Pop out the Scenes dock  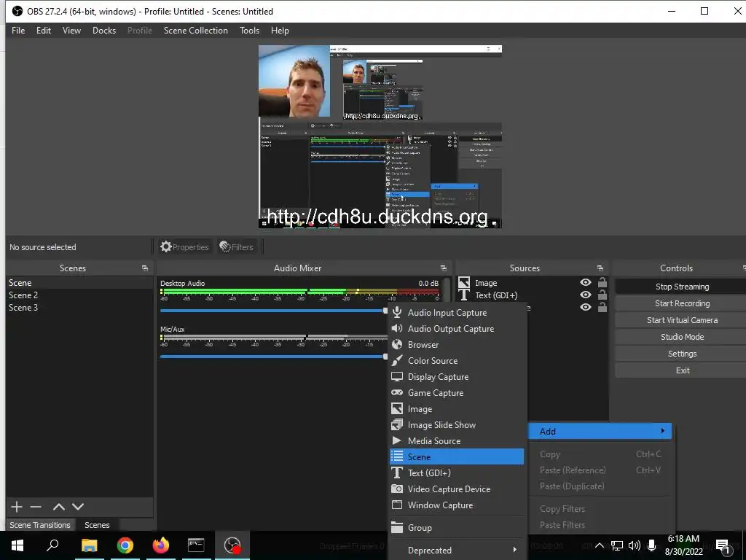[145, 268]
